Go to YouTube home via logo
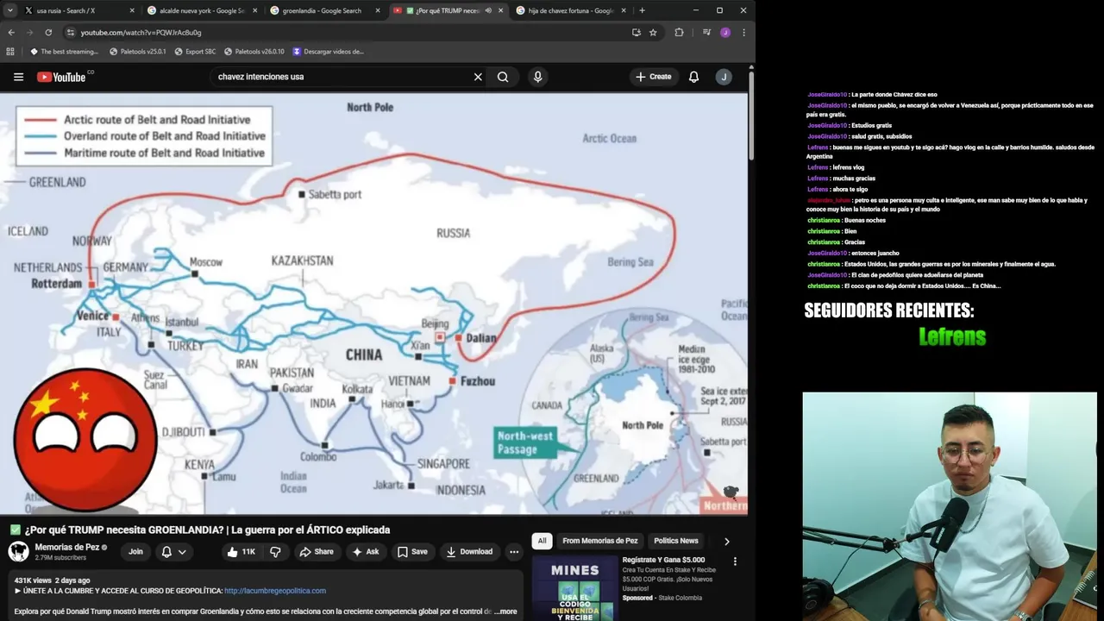The height and width of the screenshot is (621, 1104). coord(61,77)
